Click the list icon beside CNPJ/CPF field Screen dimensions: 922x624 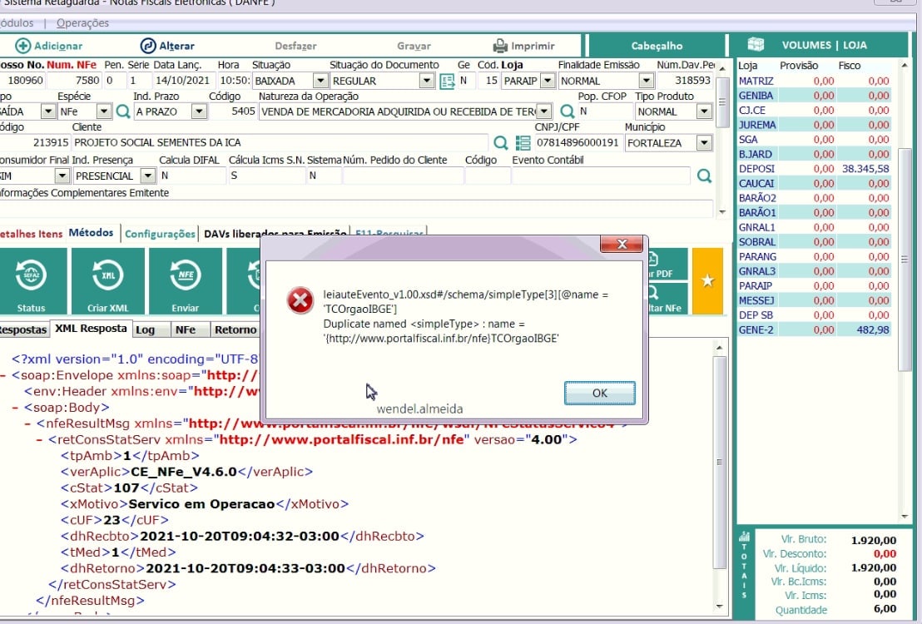[523, 143]
